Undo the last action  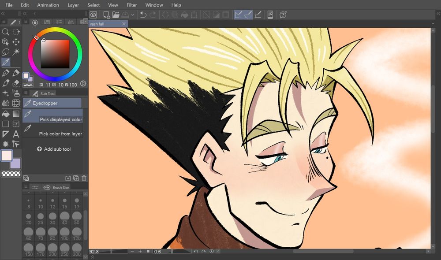coord(143,15)
